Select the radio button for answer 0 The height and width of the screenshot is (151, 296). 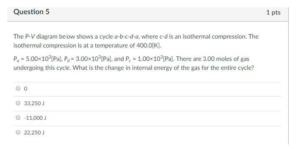pos(18,88)
